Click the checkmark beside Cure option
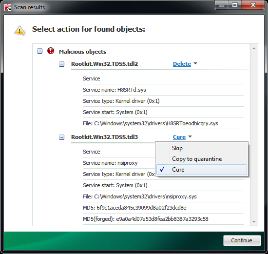The width and height of the screenshot is (268, 254). pos(162,170)
